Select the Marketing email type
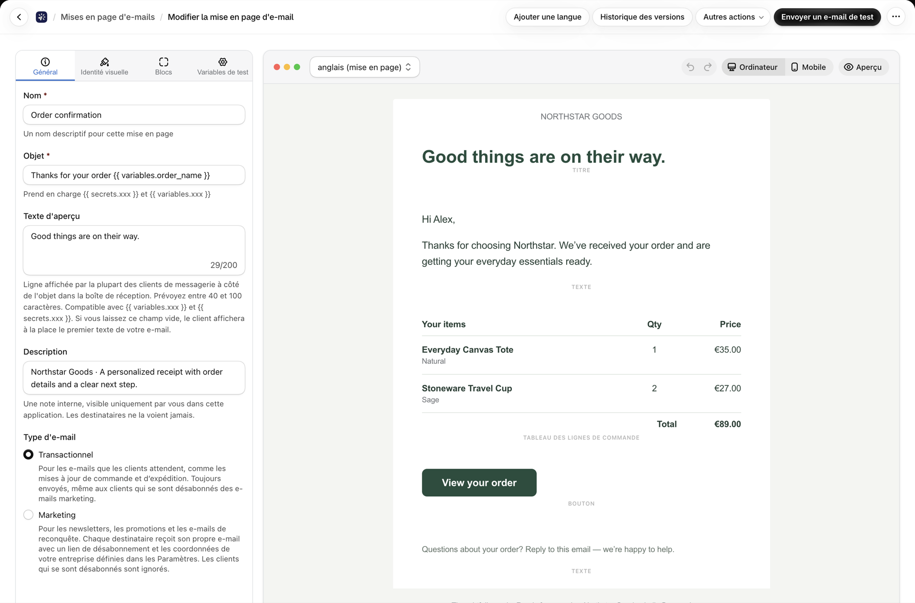This screenshot has height=603, width=915. (x=29, y=515)
